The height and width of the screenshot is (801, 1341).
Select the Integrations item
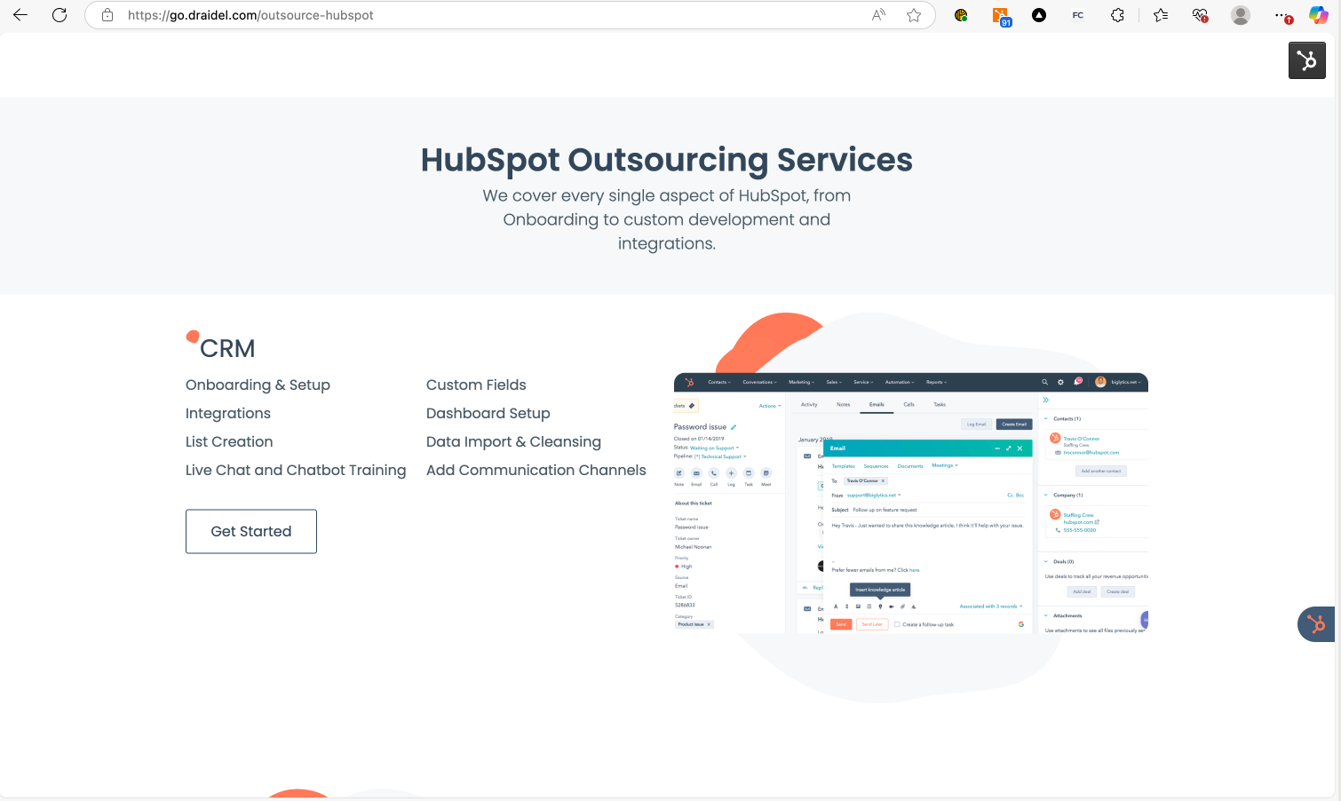[x=228, y=413]
